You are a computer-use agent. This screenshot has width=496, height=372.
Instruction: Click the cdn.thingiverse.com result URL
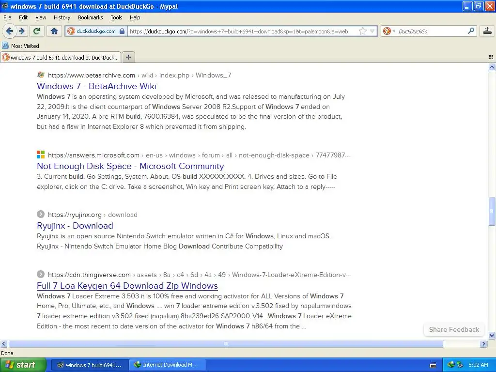[x=199, y=275]
